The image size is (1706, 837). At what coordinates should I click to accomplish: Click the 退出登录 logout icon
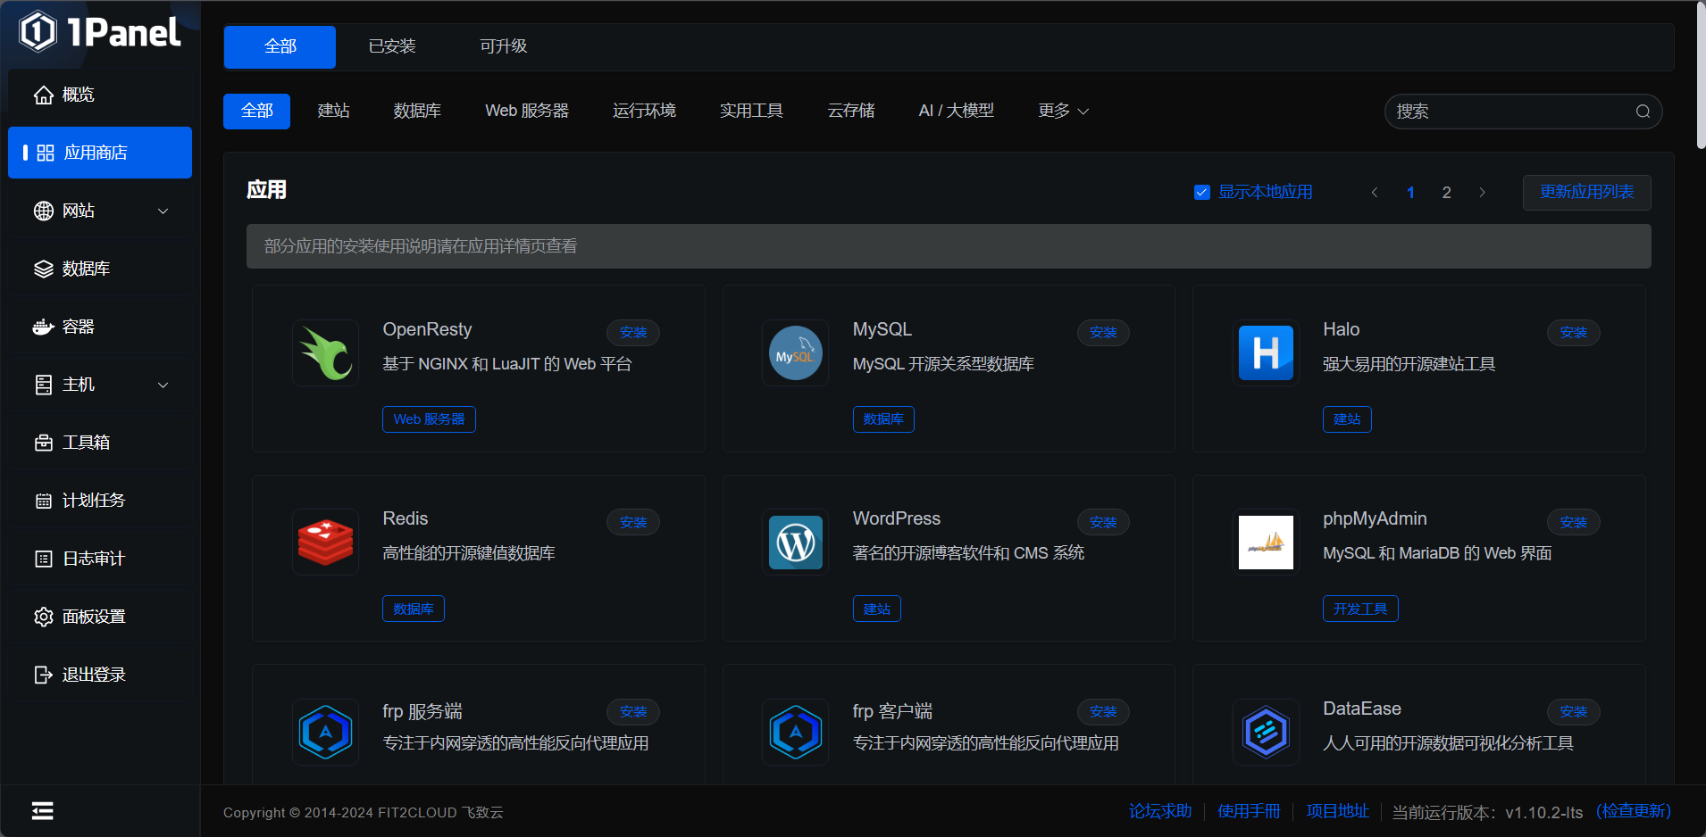[44, 675]
